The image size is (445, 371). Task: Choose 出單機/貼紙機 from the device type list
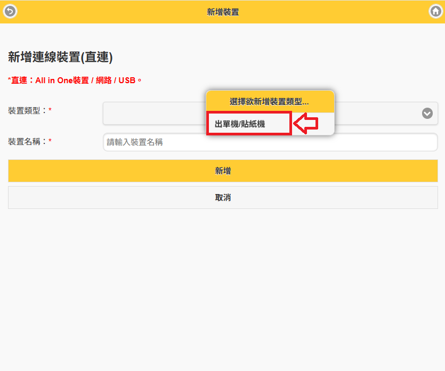click(240, 124)
